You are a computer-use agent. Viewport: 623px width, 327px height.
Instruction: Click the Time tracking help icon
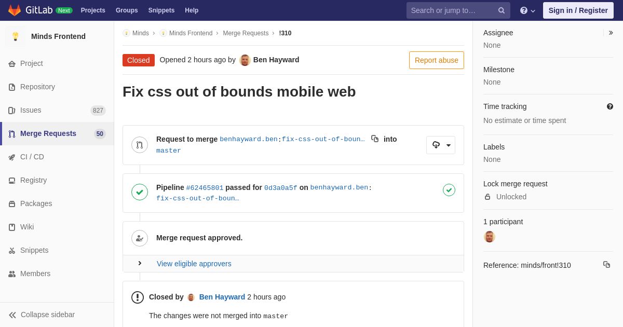point(610,106)
